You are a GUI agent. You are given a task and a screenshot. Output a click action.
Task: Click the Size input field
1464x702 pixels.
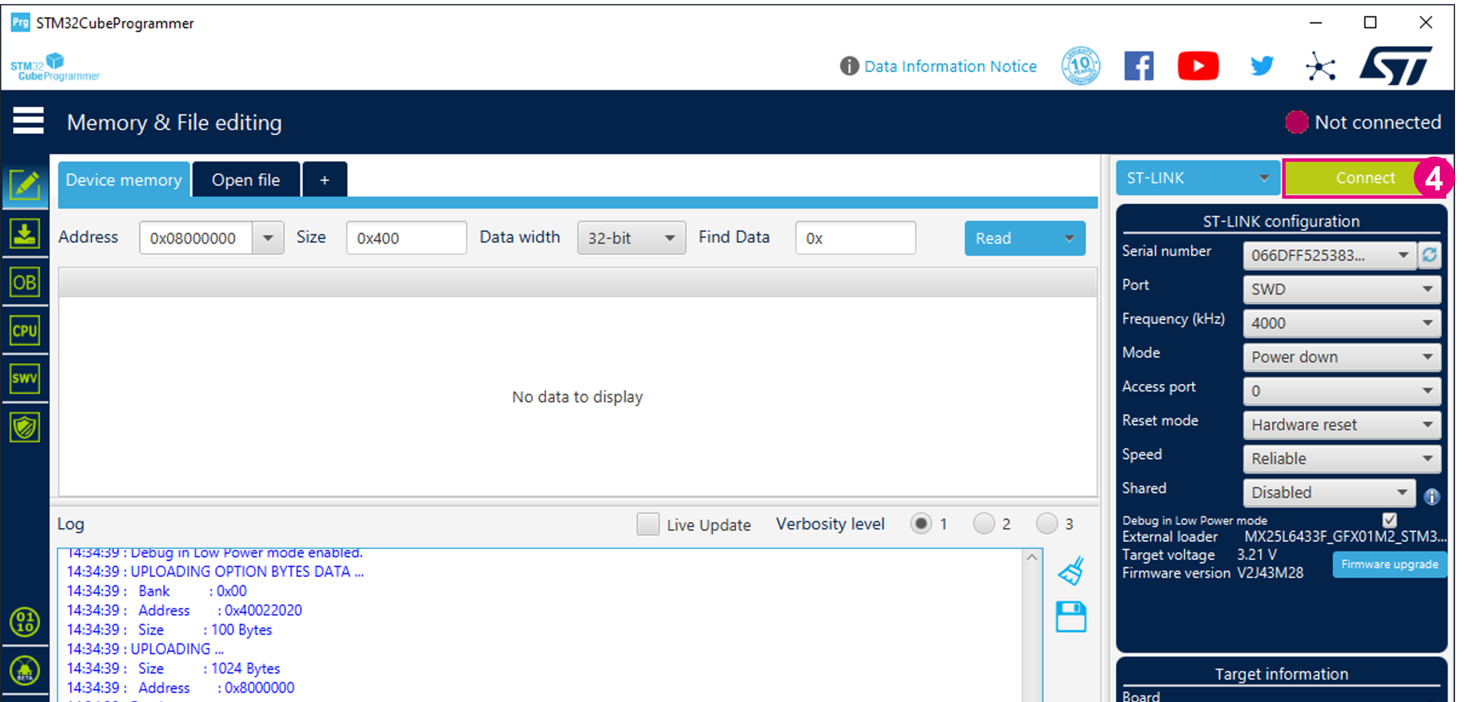pos(406,238)
